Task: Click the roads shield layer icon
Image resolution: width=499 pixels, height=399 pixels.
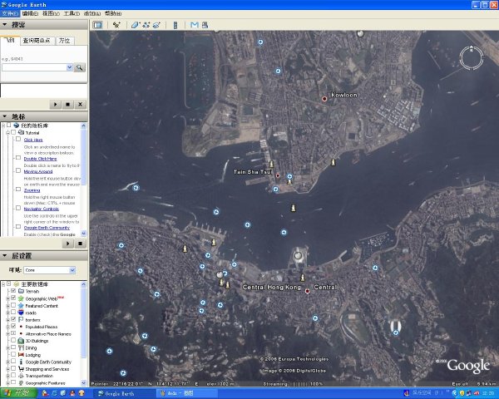Action: click(x=21, y=313)
